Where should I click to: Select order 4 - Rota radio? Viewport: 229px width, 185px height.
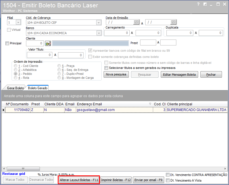16,78
